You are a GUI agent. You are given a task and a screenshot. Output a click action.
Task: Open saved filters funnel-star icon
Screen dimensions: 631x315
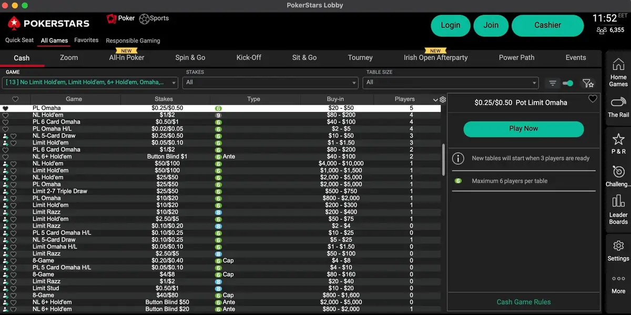[x=587, y=83]
